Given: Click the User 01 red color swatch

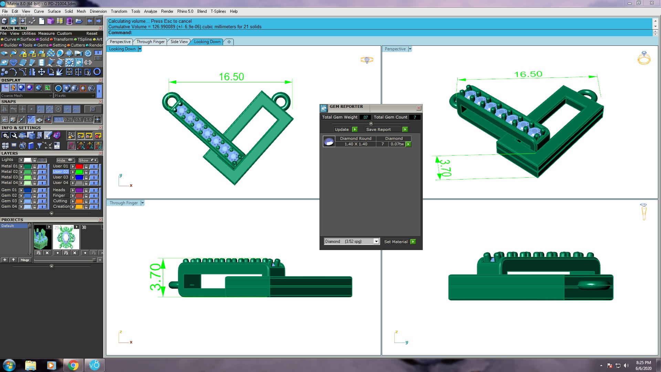Looking at the screenshot, I should pyautogui.click(x=79, y=166).
